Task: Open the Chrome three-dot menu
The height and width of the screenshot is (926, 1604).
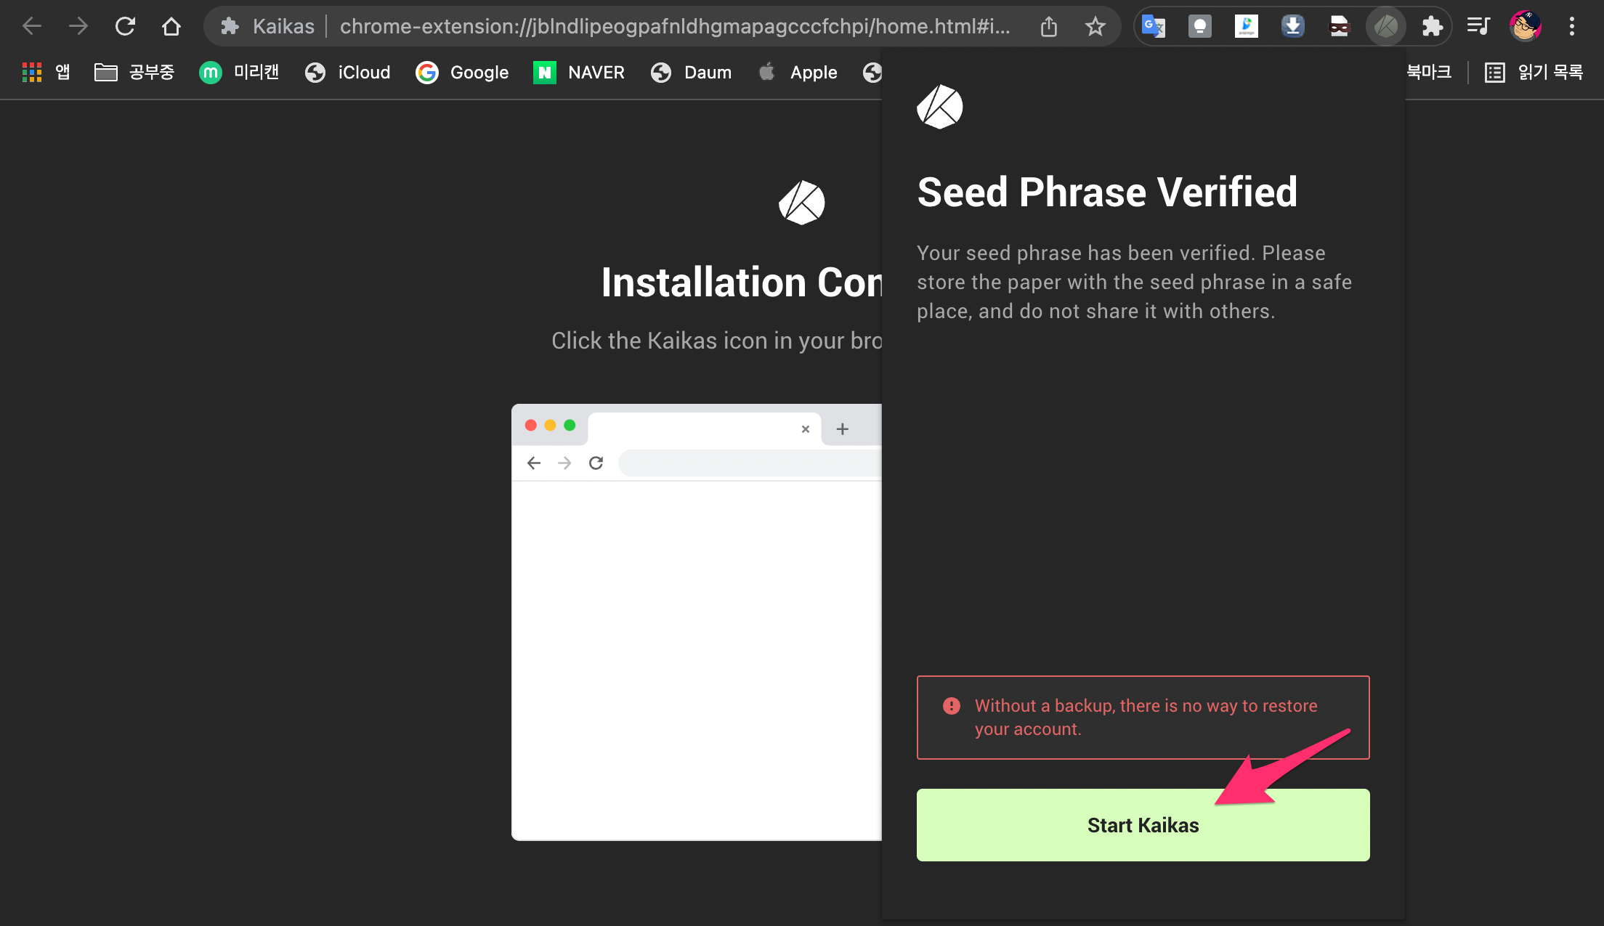Action: point(1571,27)
